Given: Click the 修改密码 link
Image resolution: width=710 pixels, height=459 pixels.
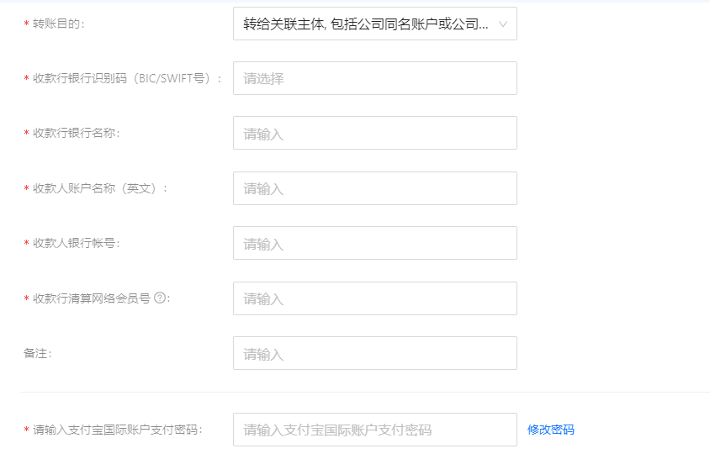Looking at the screenshot, I should click(x=551, y=430).
